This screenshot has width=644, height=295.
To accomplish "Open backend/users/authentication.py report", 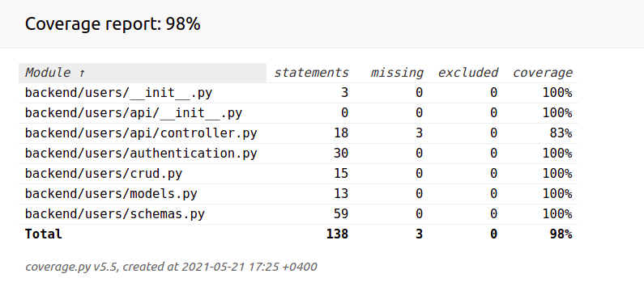I will [x=141, y=154].
